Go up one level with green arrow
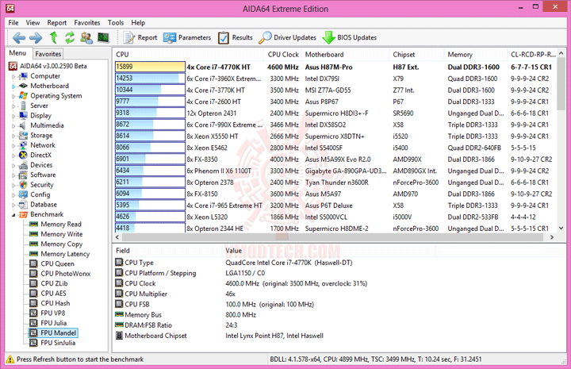The height and width of the screenshot is (369, 571). point(54,37)
